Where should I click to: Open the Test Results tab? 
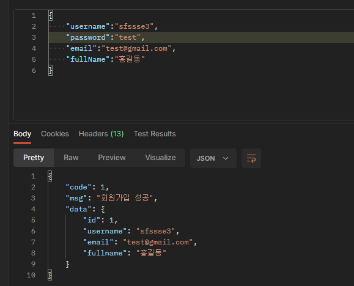155,134
